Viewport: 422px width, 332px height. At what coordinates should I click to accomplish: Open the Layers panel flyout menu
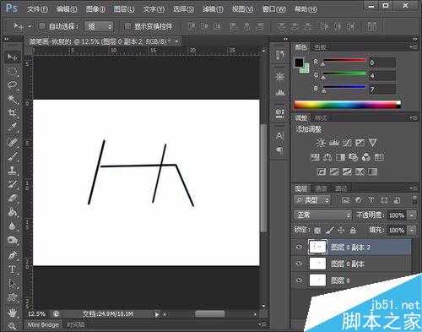point(414,188)
